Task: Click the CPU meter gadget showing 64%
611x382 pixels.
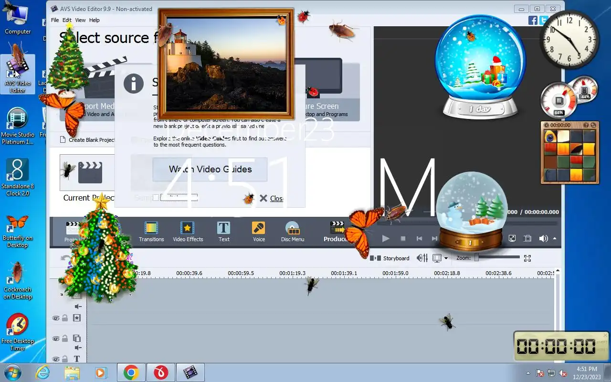Action: coord(558,100)
